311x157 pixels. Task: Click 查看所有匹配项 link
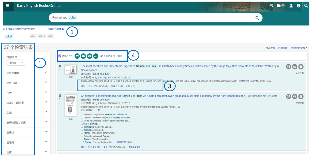(x=124, y=142)
